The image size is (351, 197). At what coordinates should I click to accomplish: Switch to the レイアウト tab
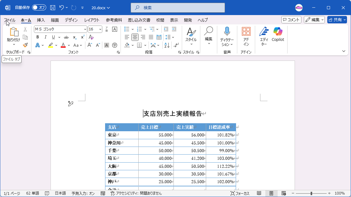click(92, 20)
